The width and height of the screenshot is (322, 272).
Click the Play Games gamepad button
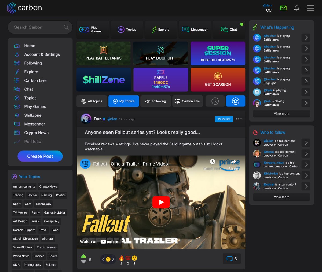point(93,30)
